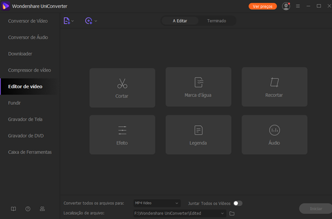Open the file location path dropdown
Screen dimensions: 332x219
(x=180, y=213)
